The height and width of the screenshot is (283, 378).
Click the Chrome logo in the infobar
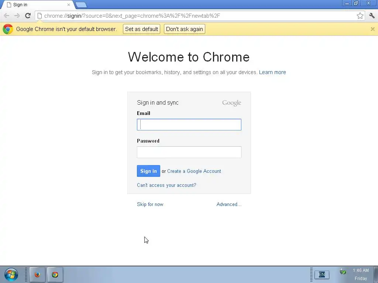(8, 29)
